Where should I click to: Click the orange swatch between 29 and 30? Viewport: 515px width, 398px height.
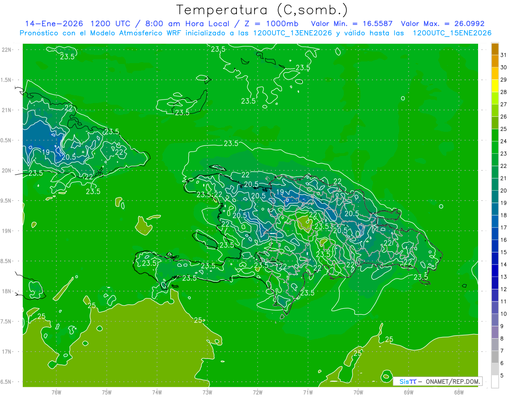(495, 73)
